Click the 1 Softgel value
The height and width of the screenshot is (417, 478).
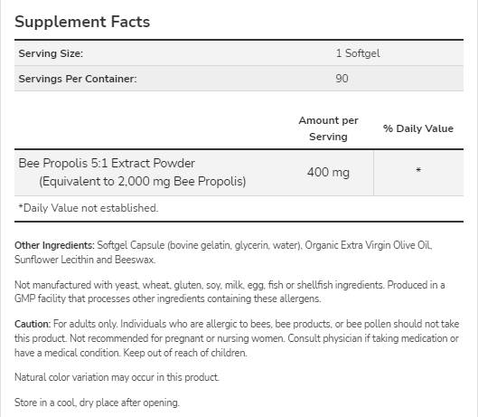point(358,53)
